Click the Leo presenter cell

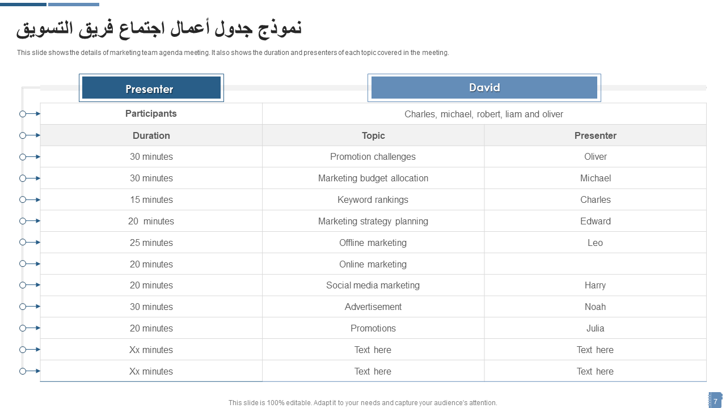tap(596, 243)
